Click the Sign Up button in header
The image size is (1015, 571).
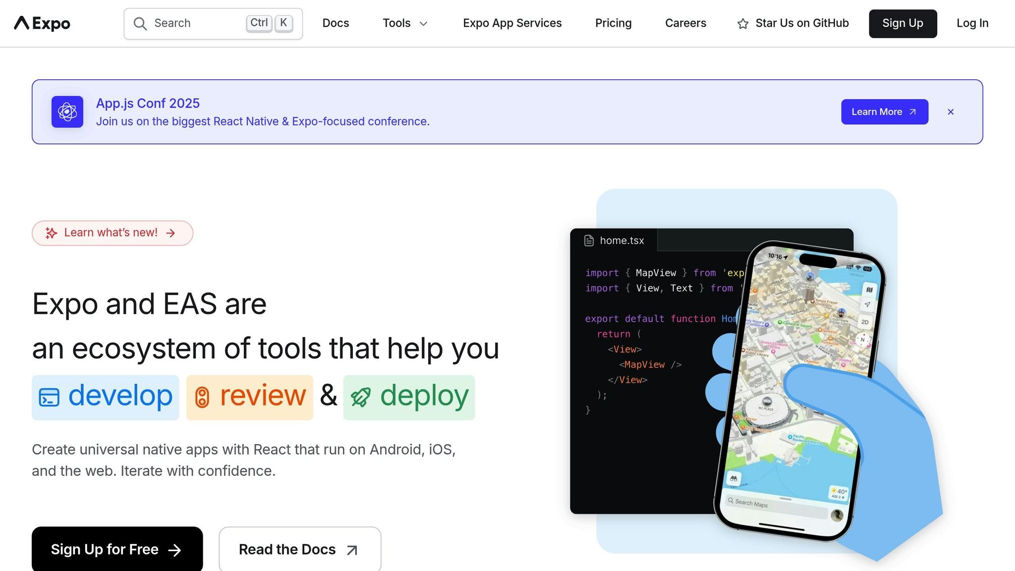[902, 23]
